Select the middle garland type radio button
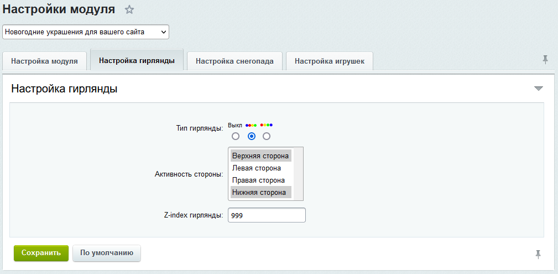Screen dimensions: 558x274 click(252, 136)
